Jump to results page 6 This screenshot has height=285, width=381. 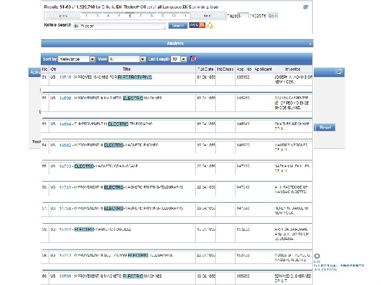130,16
